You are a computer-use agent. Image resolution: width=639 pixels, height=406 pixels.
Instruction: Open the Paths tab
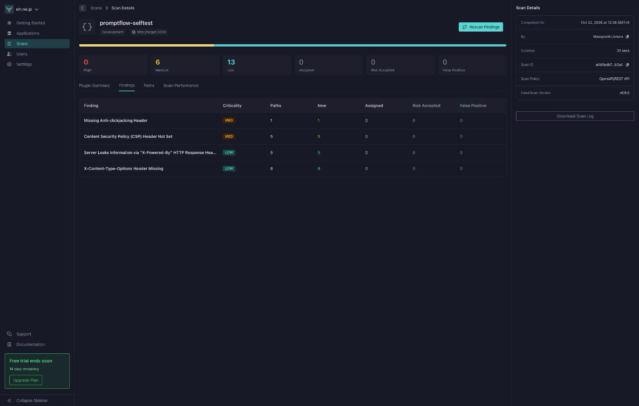[149, 86]
